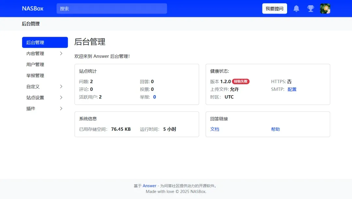352x199 pixels.
Task: Click the 后台管理 breadcrumb title
Action: click(x=31, y=24)
